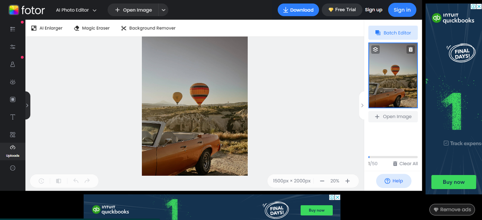The width and height of the screenshot is (482, 220).
Task: Start the Free Trial
Action: 342,10
